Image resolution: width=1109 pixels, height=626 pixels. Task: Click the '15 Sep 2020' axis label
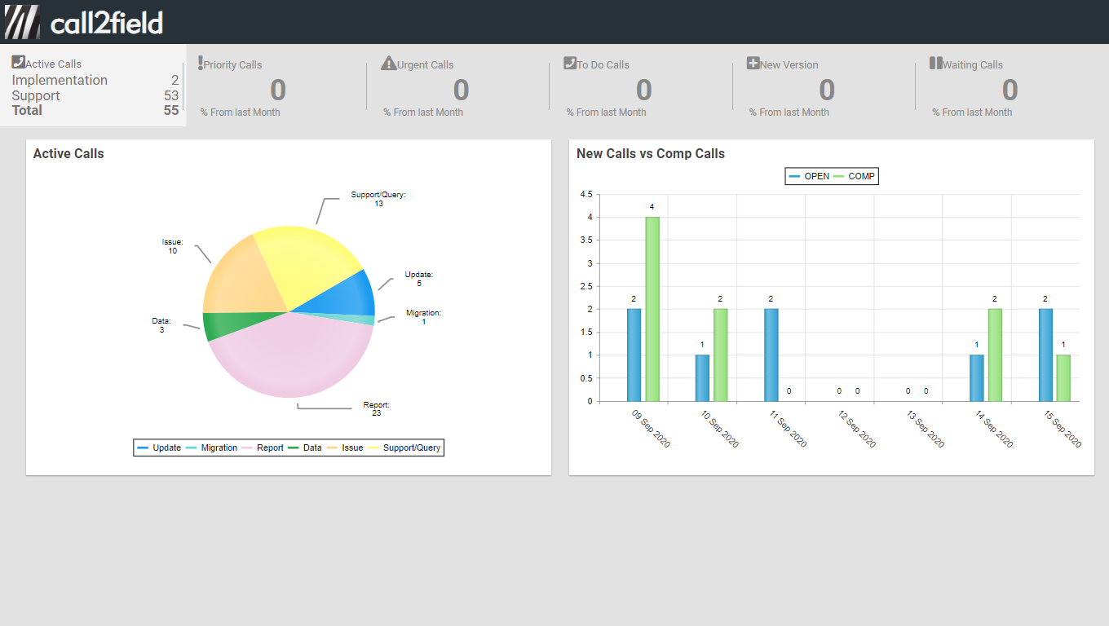point(1063,428)
